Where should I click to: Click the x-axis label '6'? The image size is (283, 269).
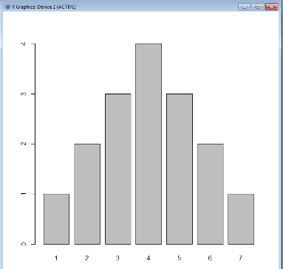pyautogui.click(x=210, y=258)
